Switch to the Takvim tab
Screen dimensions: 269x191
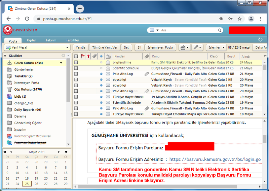[51, 40]
